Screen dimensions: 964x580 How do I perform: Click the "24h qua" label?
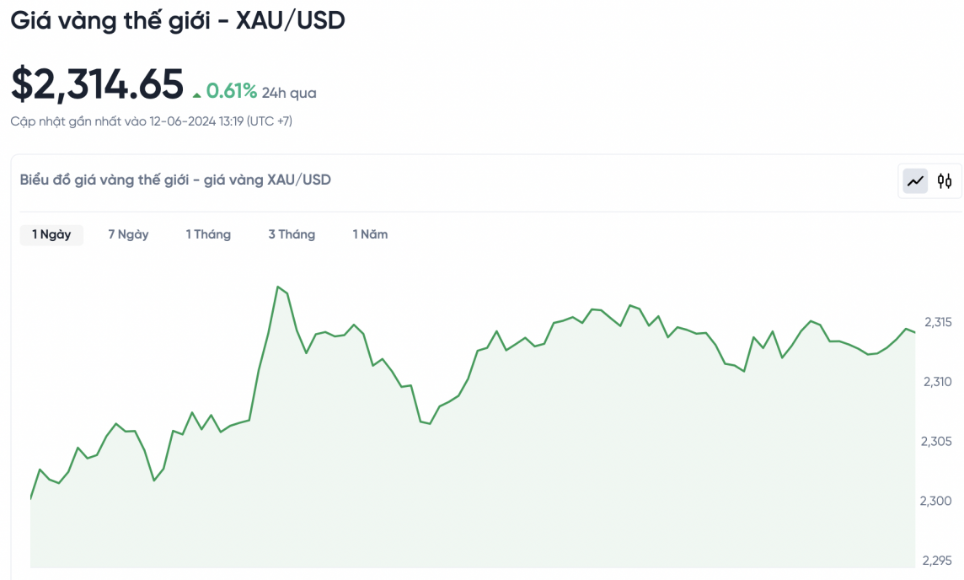(289, 93)
